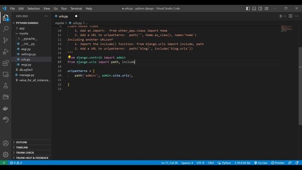302x170 pixels.
Task: Click Prettier in status bar
Action: click(x=277, y=163)
